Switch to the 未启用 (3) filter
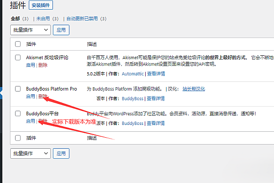The height and width of the screenshot is (183, 274). (47, 19)
